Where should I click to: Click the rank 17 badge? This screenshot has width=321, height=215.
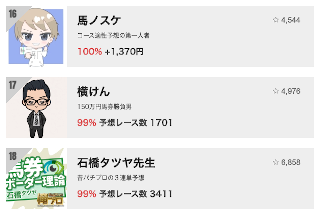pos(13,85)
